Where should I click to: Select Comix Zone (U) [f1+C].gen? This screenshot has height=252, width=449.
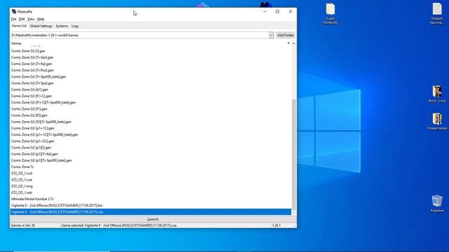click(x=151, y=96)
